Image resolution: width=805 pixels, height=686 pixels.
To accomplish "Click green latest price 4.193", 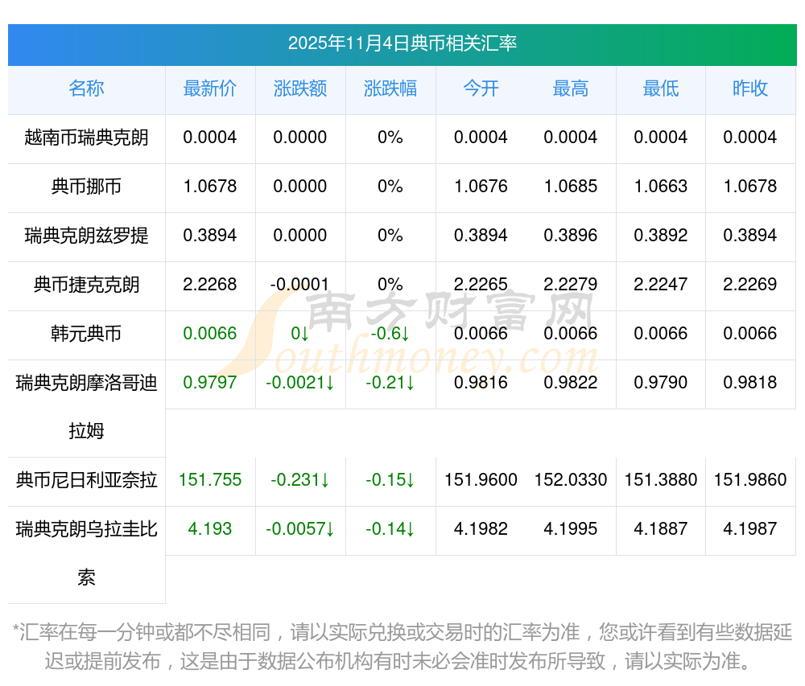I will [x=210, y=528].
